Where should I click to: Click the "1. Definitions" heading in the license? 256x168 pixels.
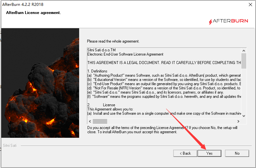tap(97, 71)
